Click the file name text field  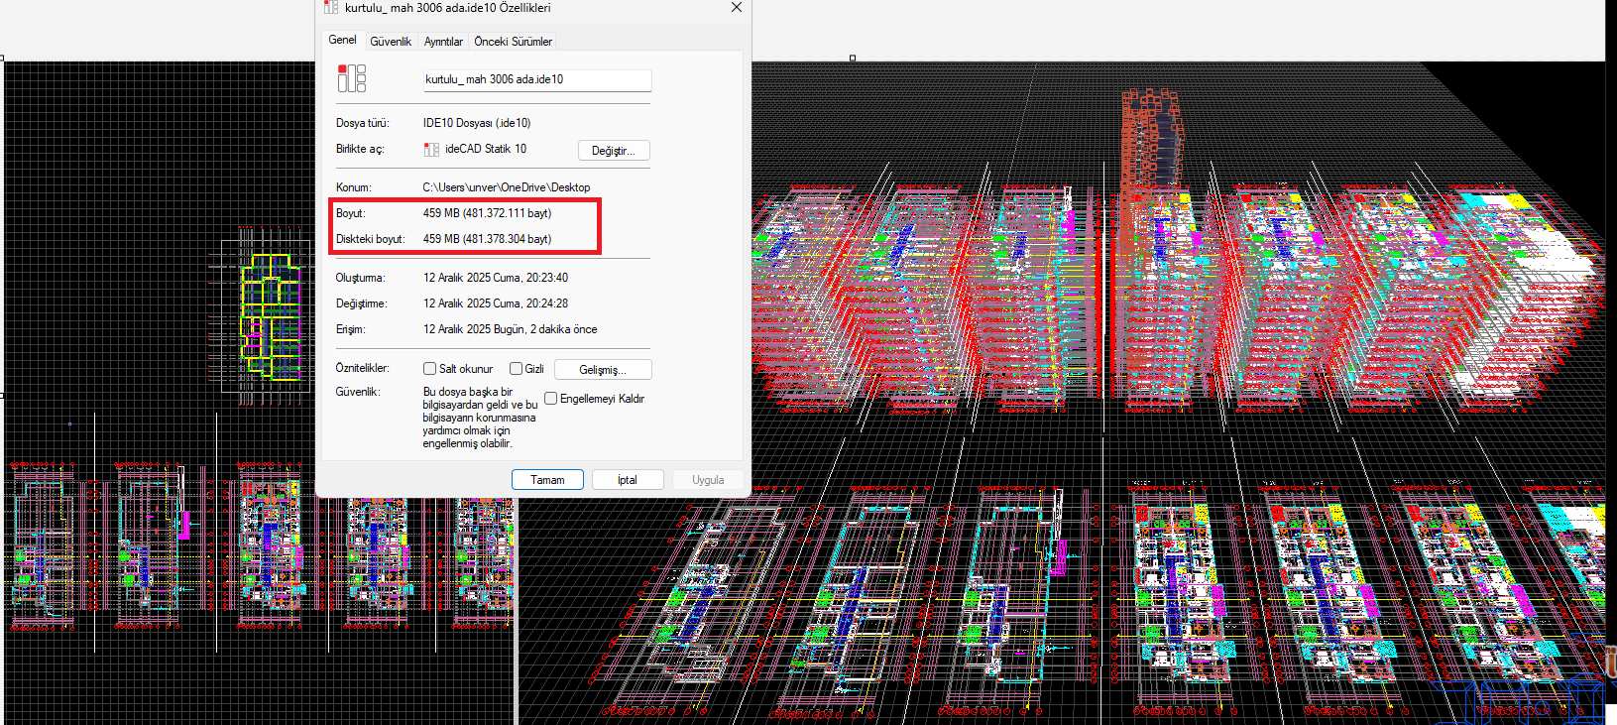[536, 79]
